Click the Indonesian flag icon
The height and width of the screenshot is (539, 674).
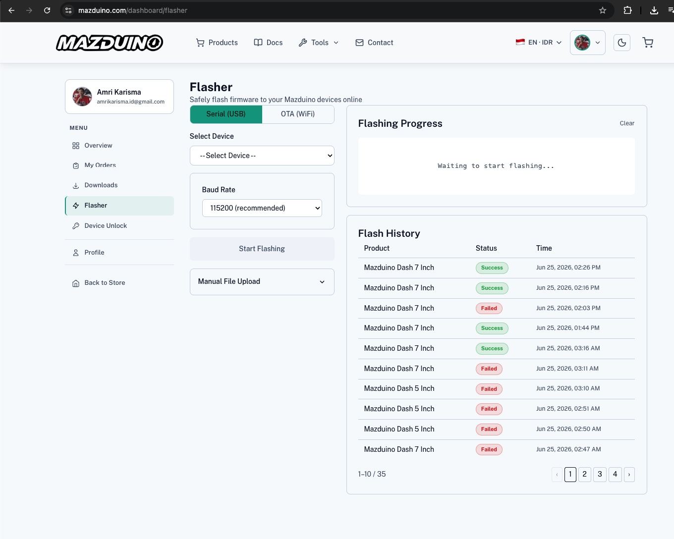coord(520,42)
